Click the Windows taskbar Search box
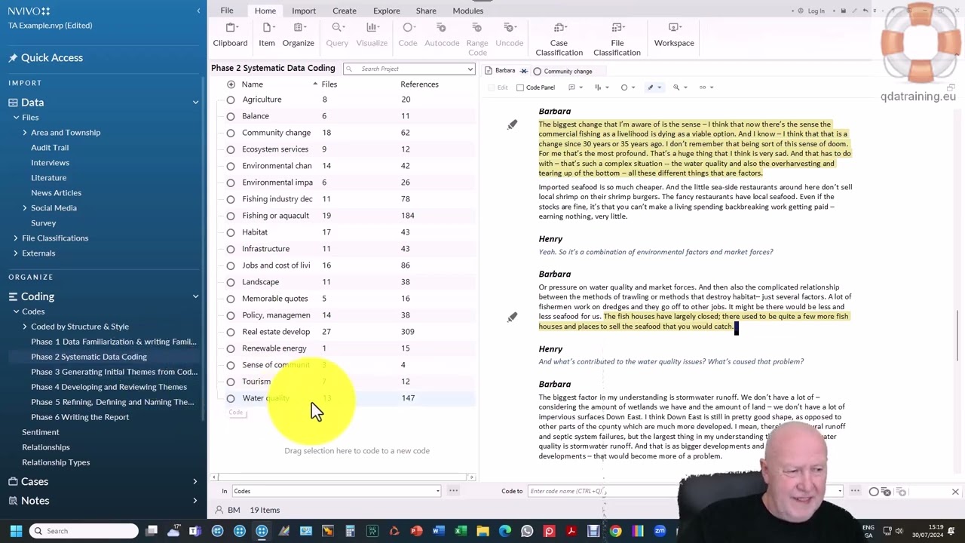This screenshot has width=965, height=543. 83,531
